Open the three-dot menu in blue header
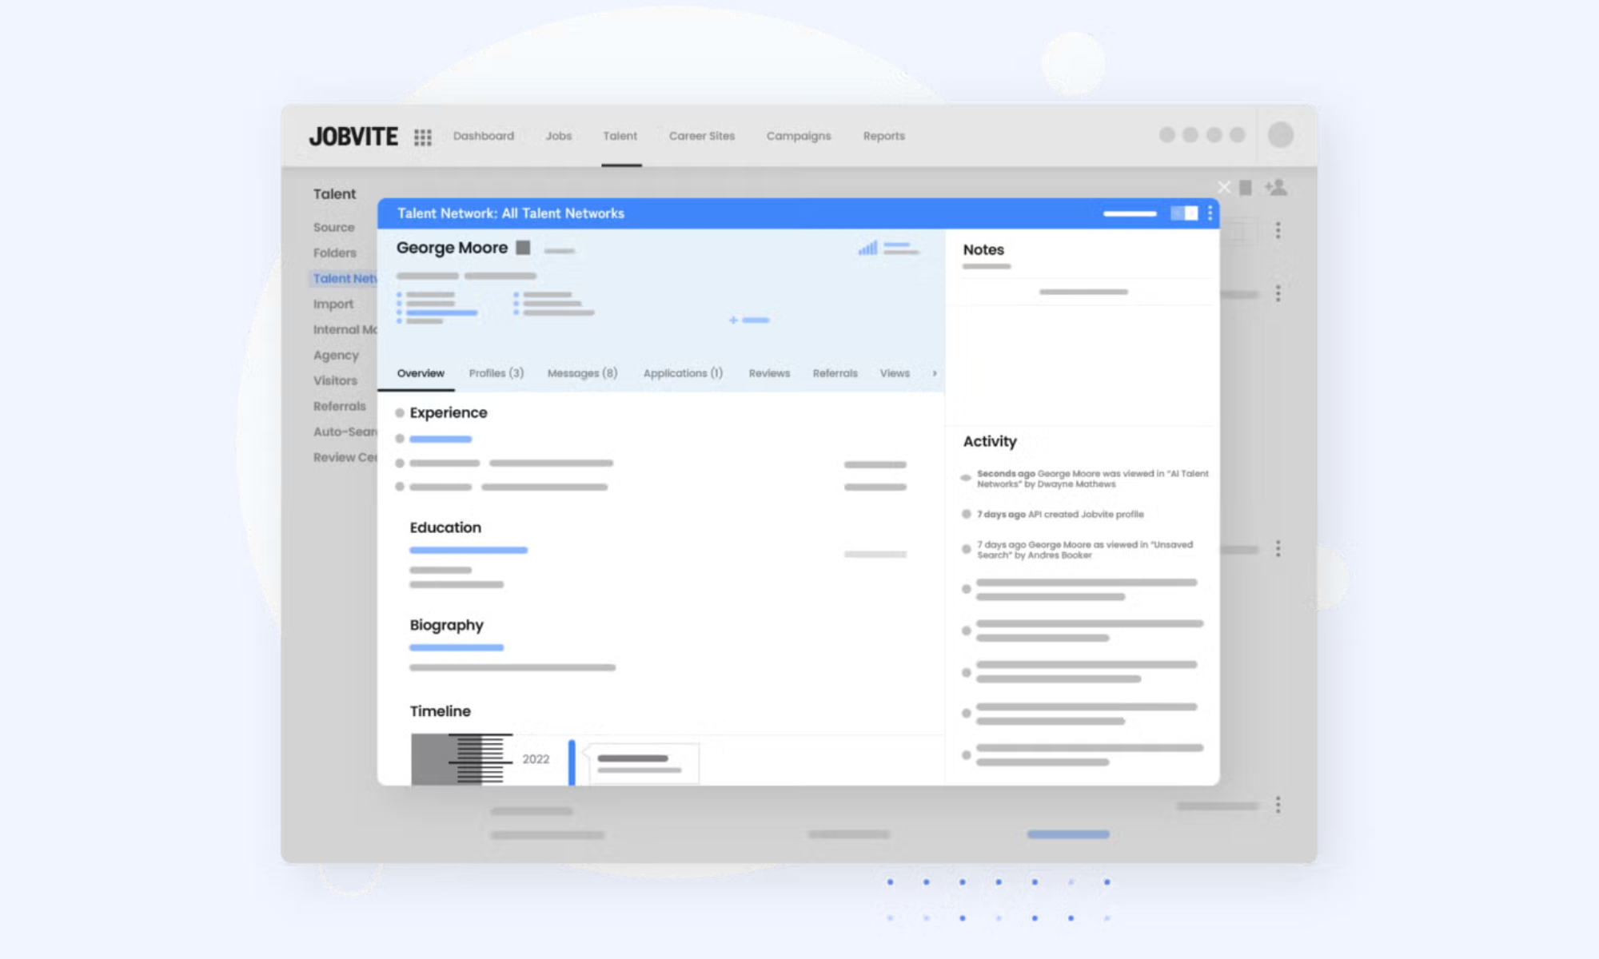 1210,213
